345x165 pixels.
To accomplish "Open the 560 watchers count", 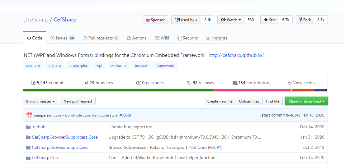I will tap(251, 20).
